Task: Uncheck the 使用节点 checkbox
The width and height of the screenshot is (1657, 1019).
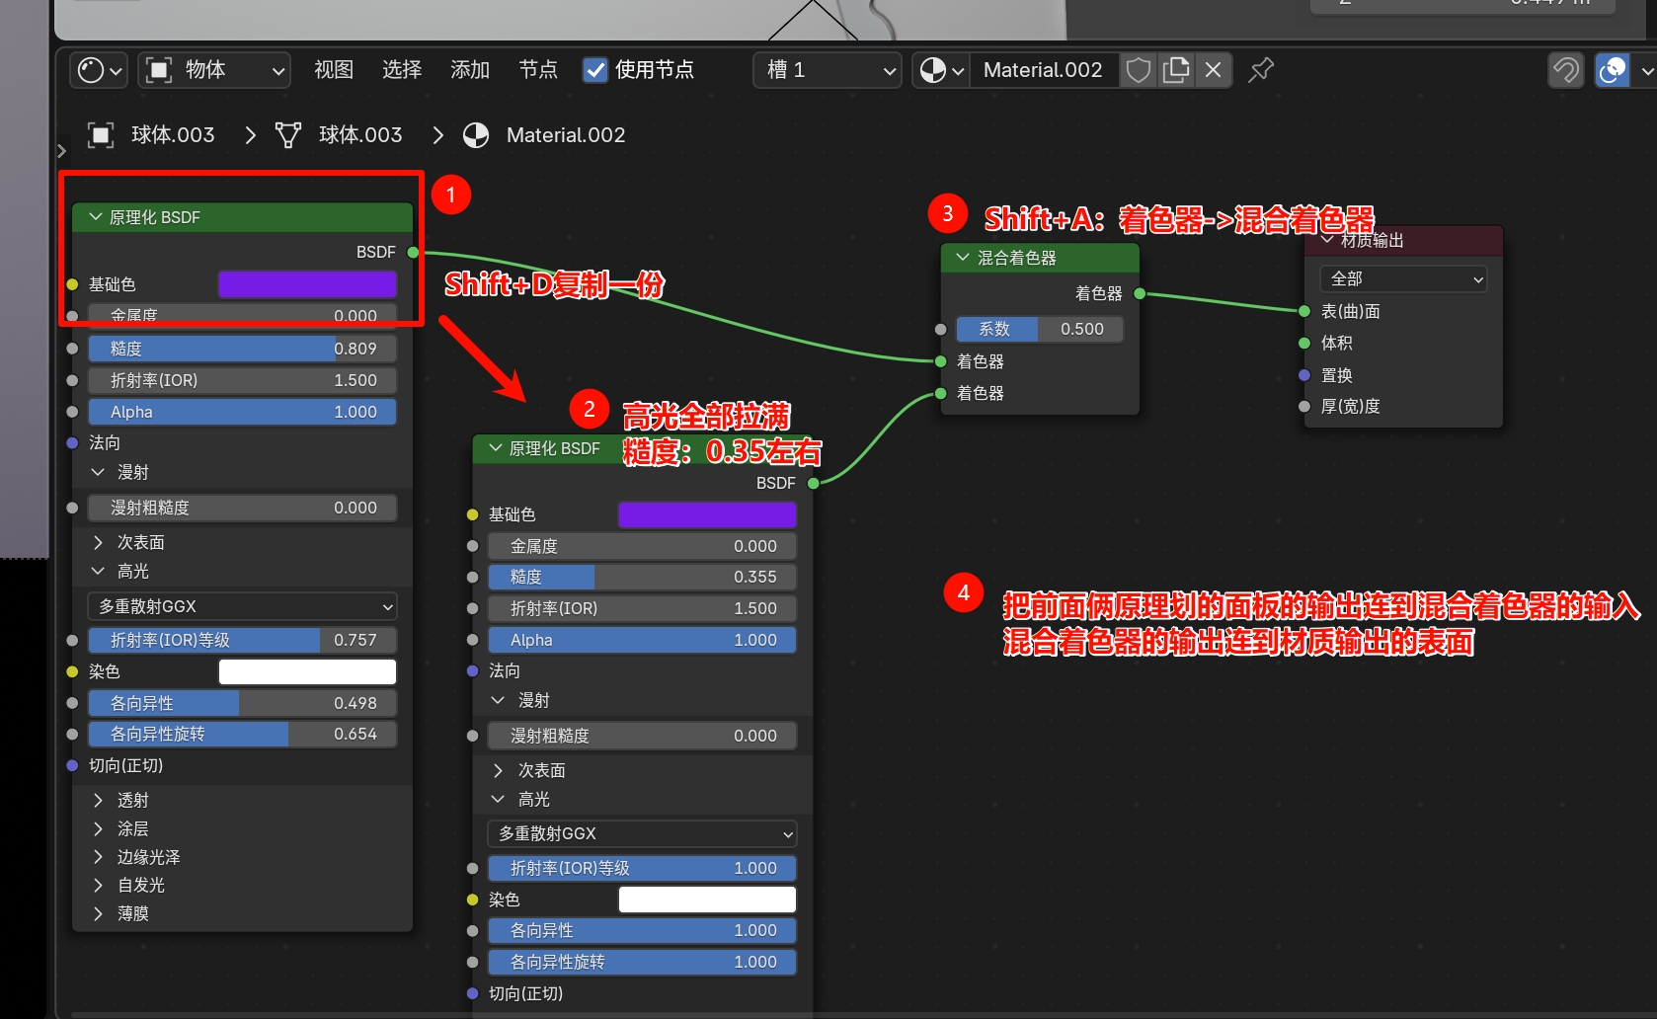Action: [595, 70]
